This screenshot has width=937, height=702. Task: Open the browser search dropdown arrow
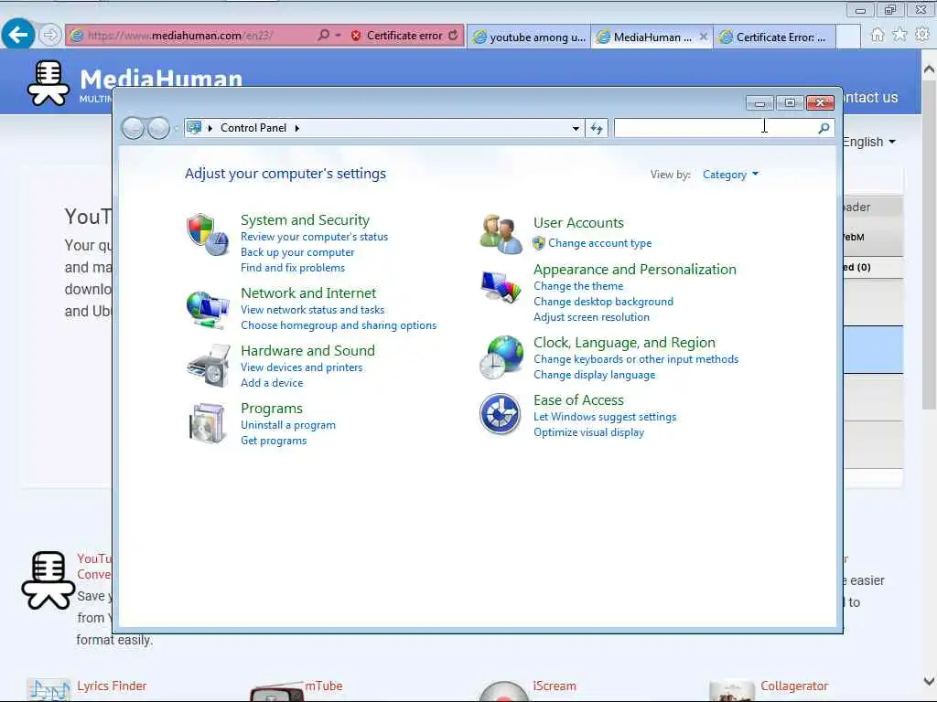(x=339, y=36)
